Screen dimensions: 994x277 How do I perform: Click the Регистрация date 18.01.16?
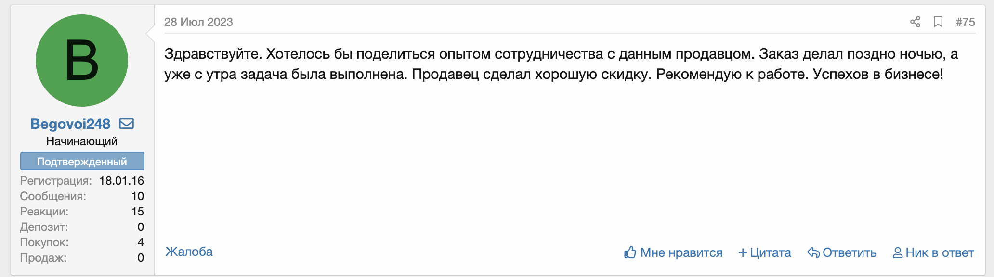121,181
